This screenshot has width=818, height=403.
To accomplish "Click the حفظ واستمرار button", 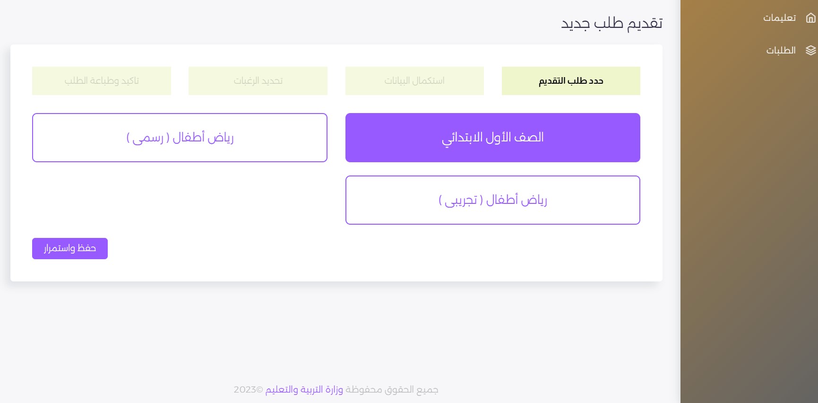I will pos(70,248).
